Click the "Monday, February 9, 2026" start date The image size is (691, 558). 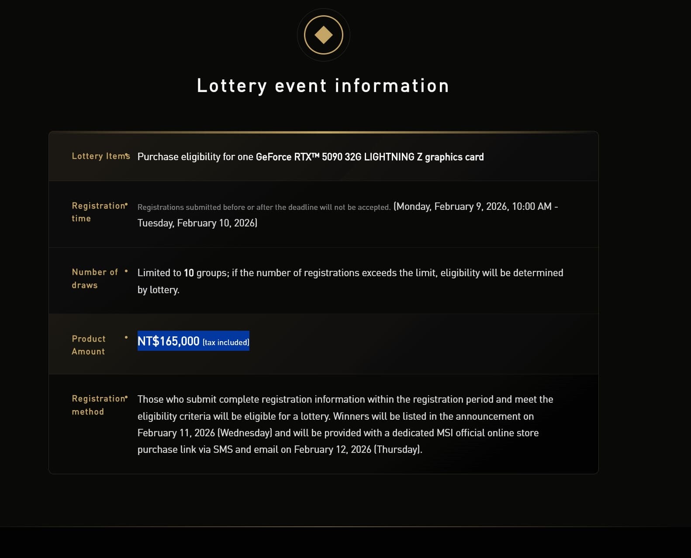point(452,206)
